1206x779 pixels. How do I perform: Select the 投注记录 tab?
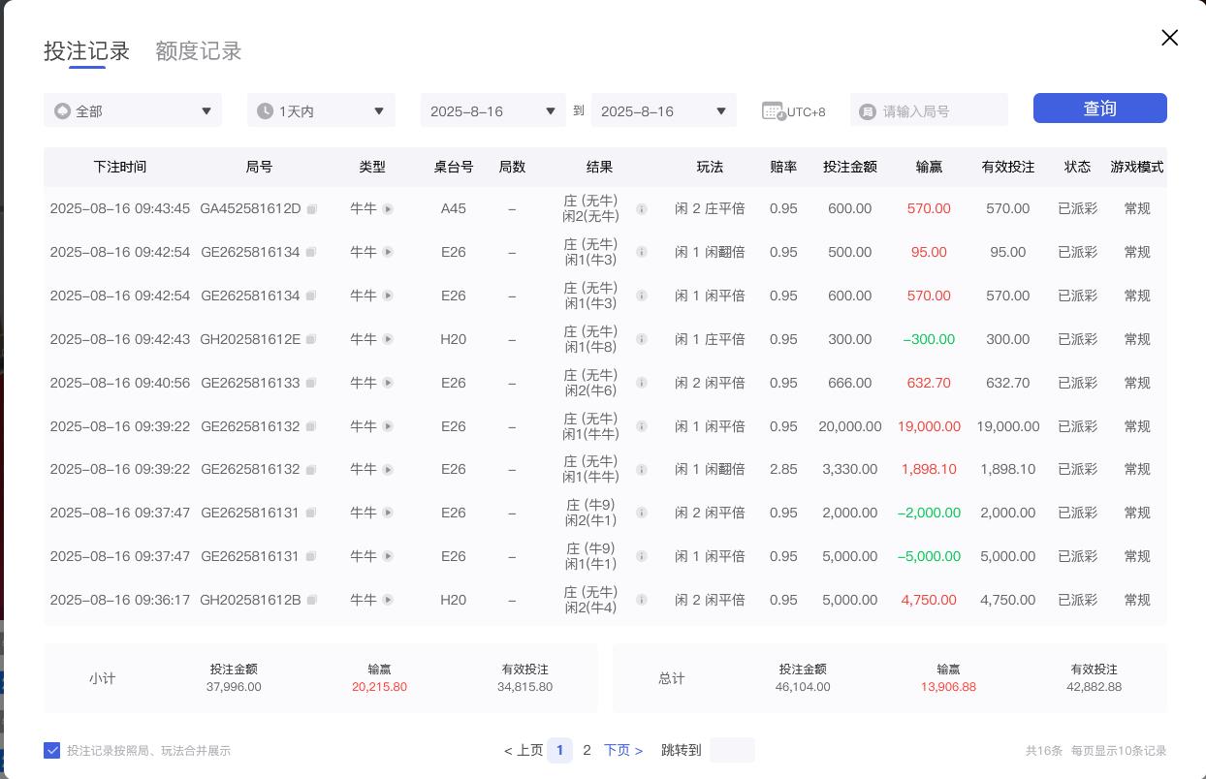point(86,51)
